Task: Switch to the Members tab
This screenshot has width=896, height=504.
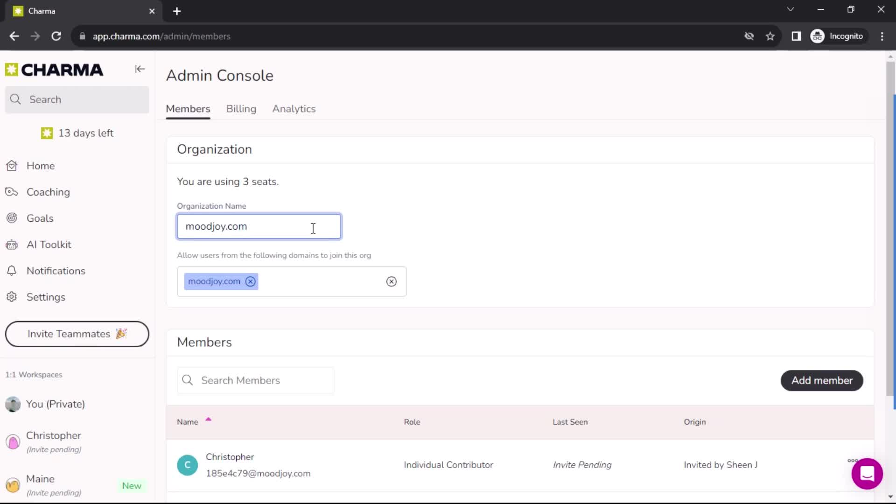Action: 188,109
